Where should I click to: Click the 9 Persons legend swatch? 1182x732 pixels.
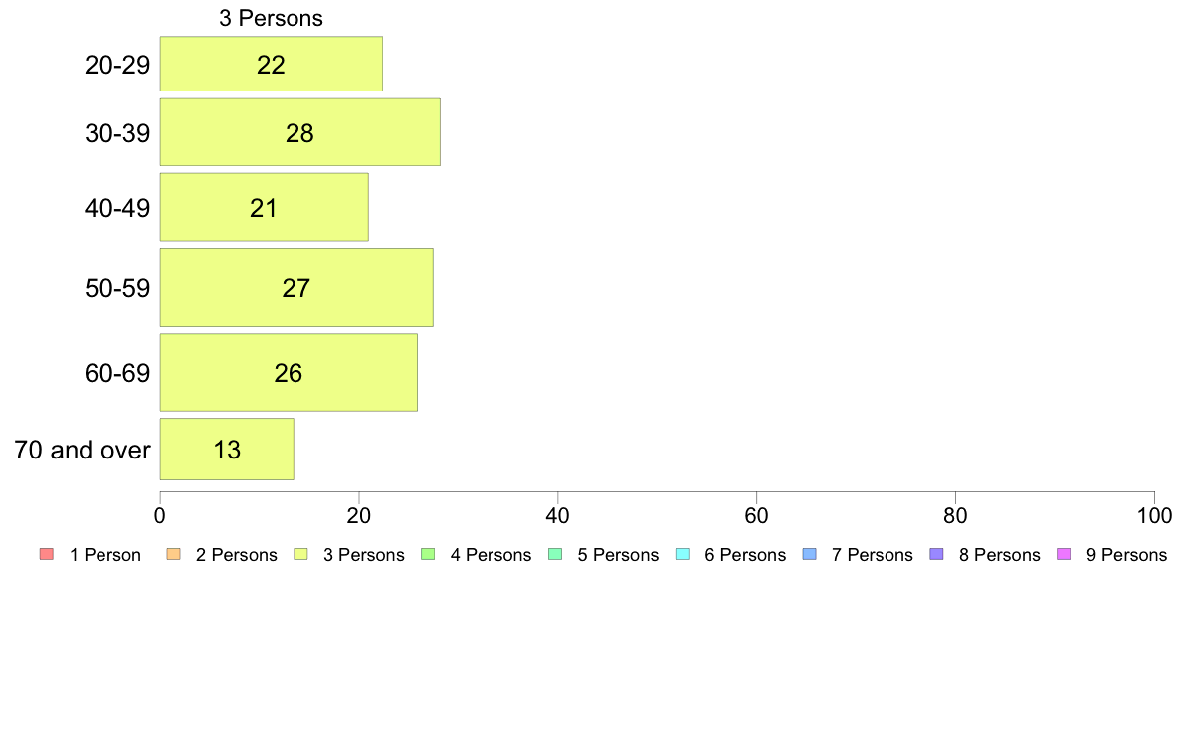pyautogui.click(x=1064, y=554)
